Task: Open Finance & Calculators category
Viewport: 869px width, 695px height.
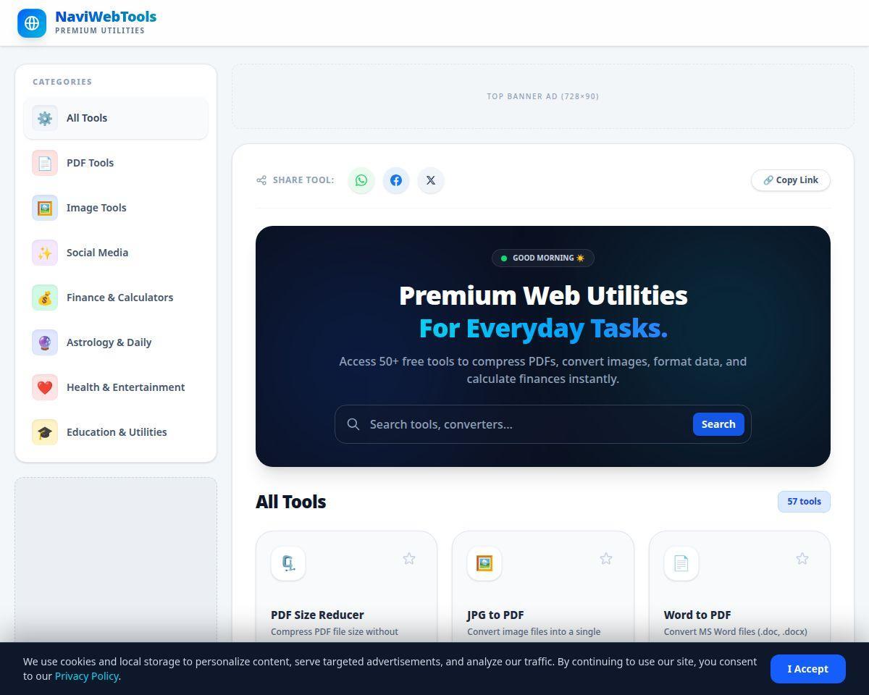Action: [x=116, y=298]
